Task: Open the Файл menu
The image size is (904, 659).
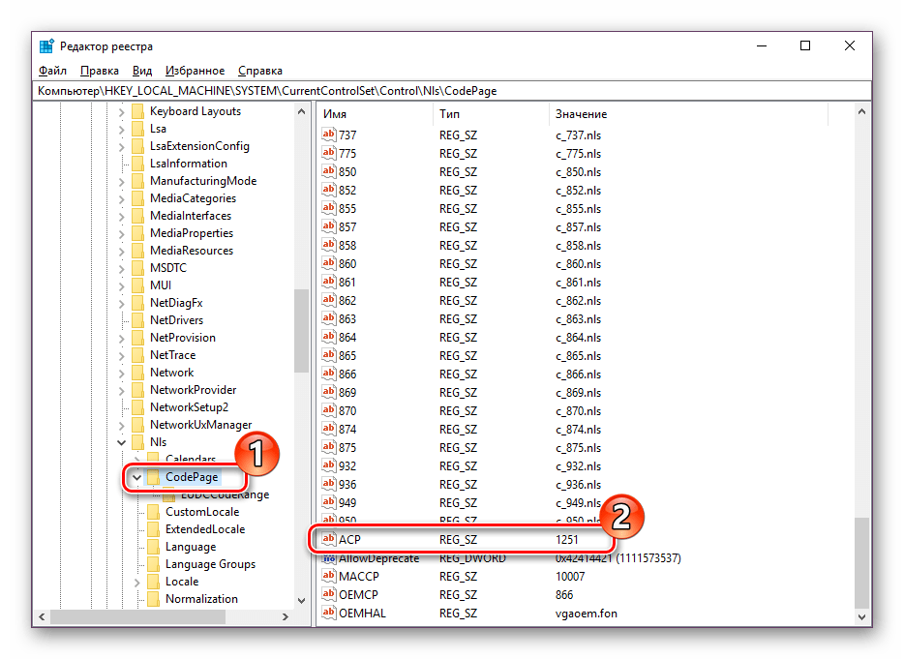Action: [52, 71]
